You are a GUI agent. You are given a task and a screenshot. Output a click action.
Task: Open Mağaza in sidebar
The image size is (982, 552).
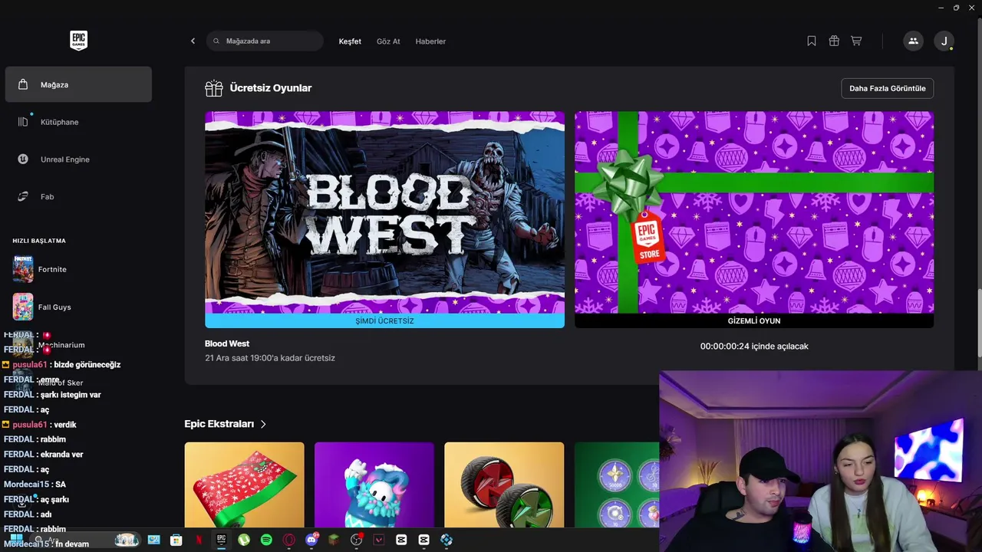click(78, 84)
